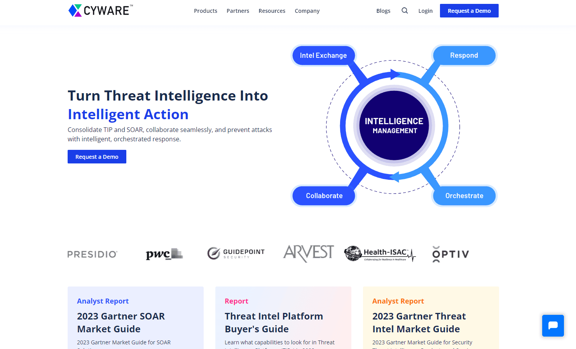Click the blue 'Analyst Report' label
The height and width of the screenshot is (349, 576).
point(103,301)
